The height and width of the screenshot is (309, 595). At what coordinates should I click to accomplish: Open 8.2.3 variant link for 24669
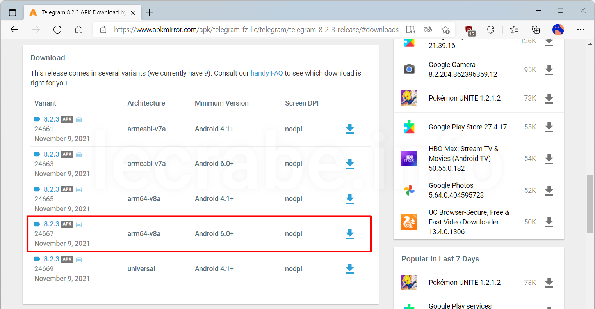click(52, 259)
